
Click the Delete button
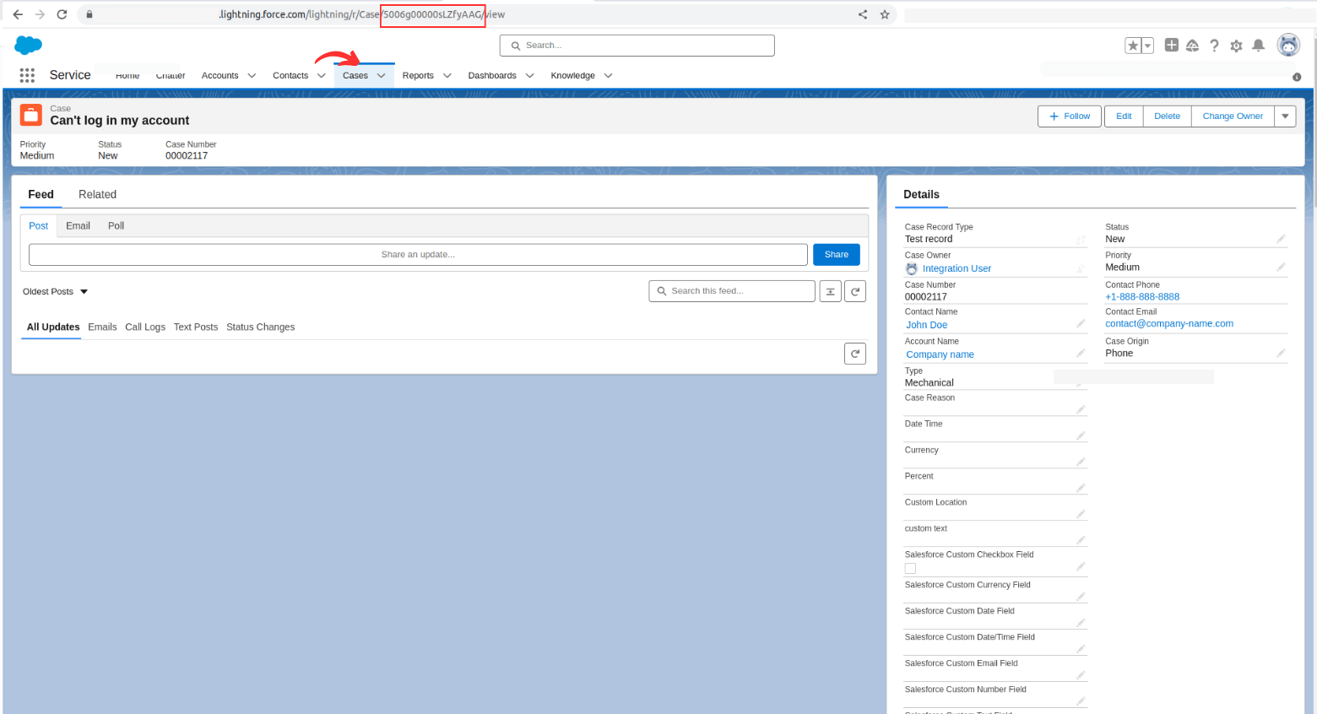[x=1167, y=116]
